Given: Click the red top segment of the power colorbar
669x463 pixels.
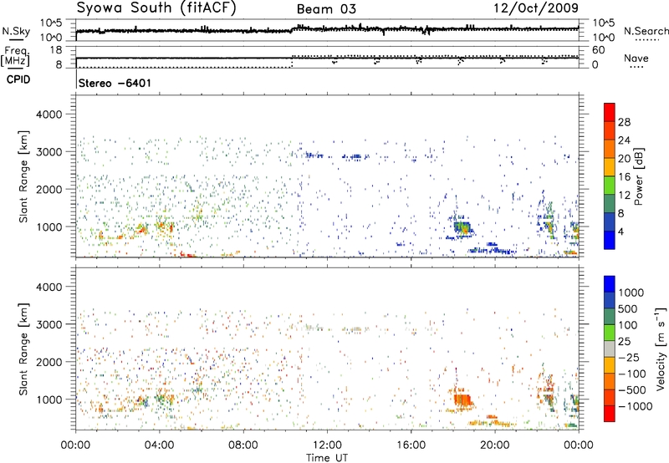Looking at the screenshot, I should coord(610,112).
